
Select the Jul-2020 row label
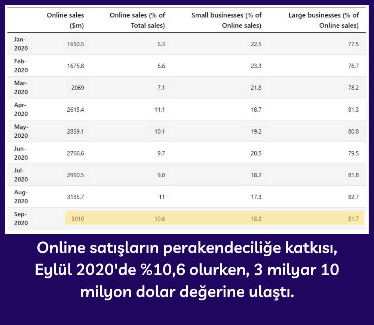(21, 175)
